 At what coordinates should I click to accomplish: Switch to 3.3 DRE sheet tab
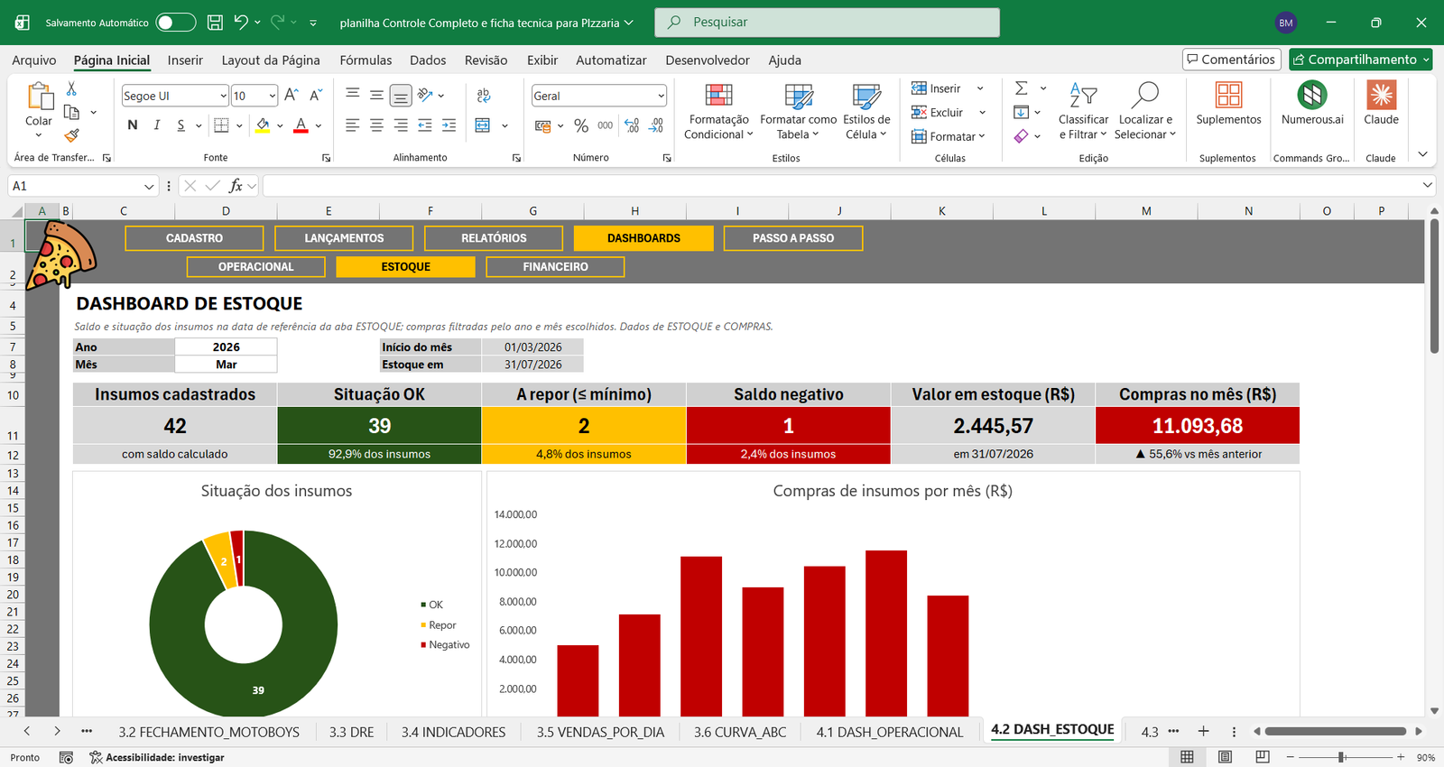click(351, 732)
